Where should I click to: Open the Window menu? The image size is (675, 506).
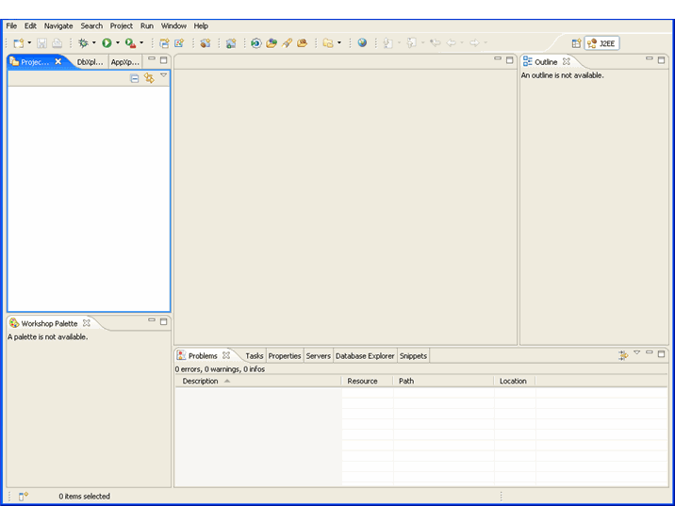[173, 25]
